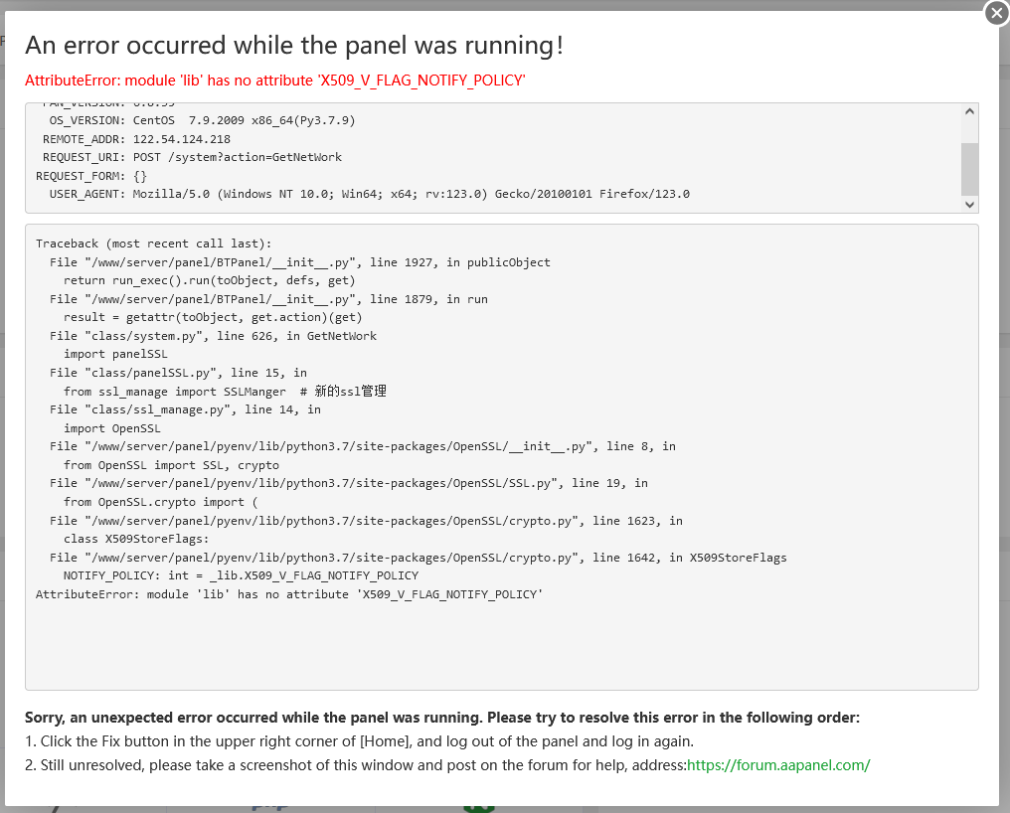1010x813 pixels.
Task: Click the "class X509StoreFlags:" traceback line
Action: (136, 539)
